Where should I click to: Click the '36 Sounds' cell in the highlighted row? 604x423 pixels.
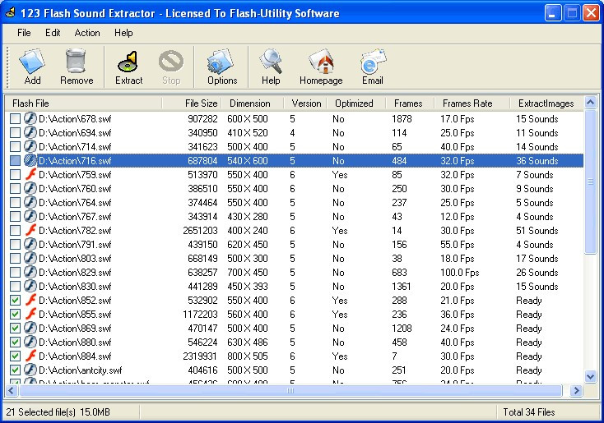tap(537, 161)
